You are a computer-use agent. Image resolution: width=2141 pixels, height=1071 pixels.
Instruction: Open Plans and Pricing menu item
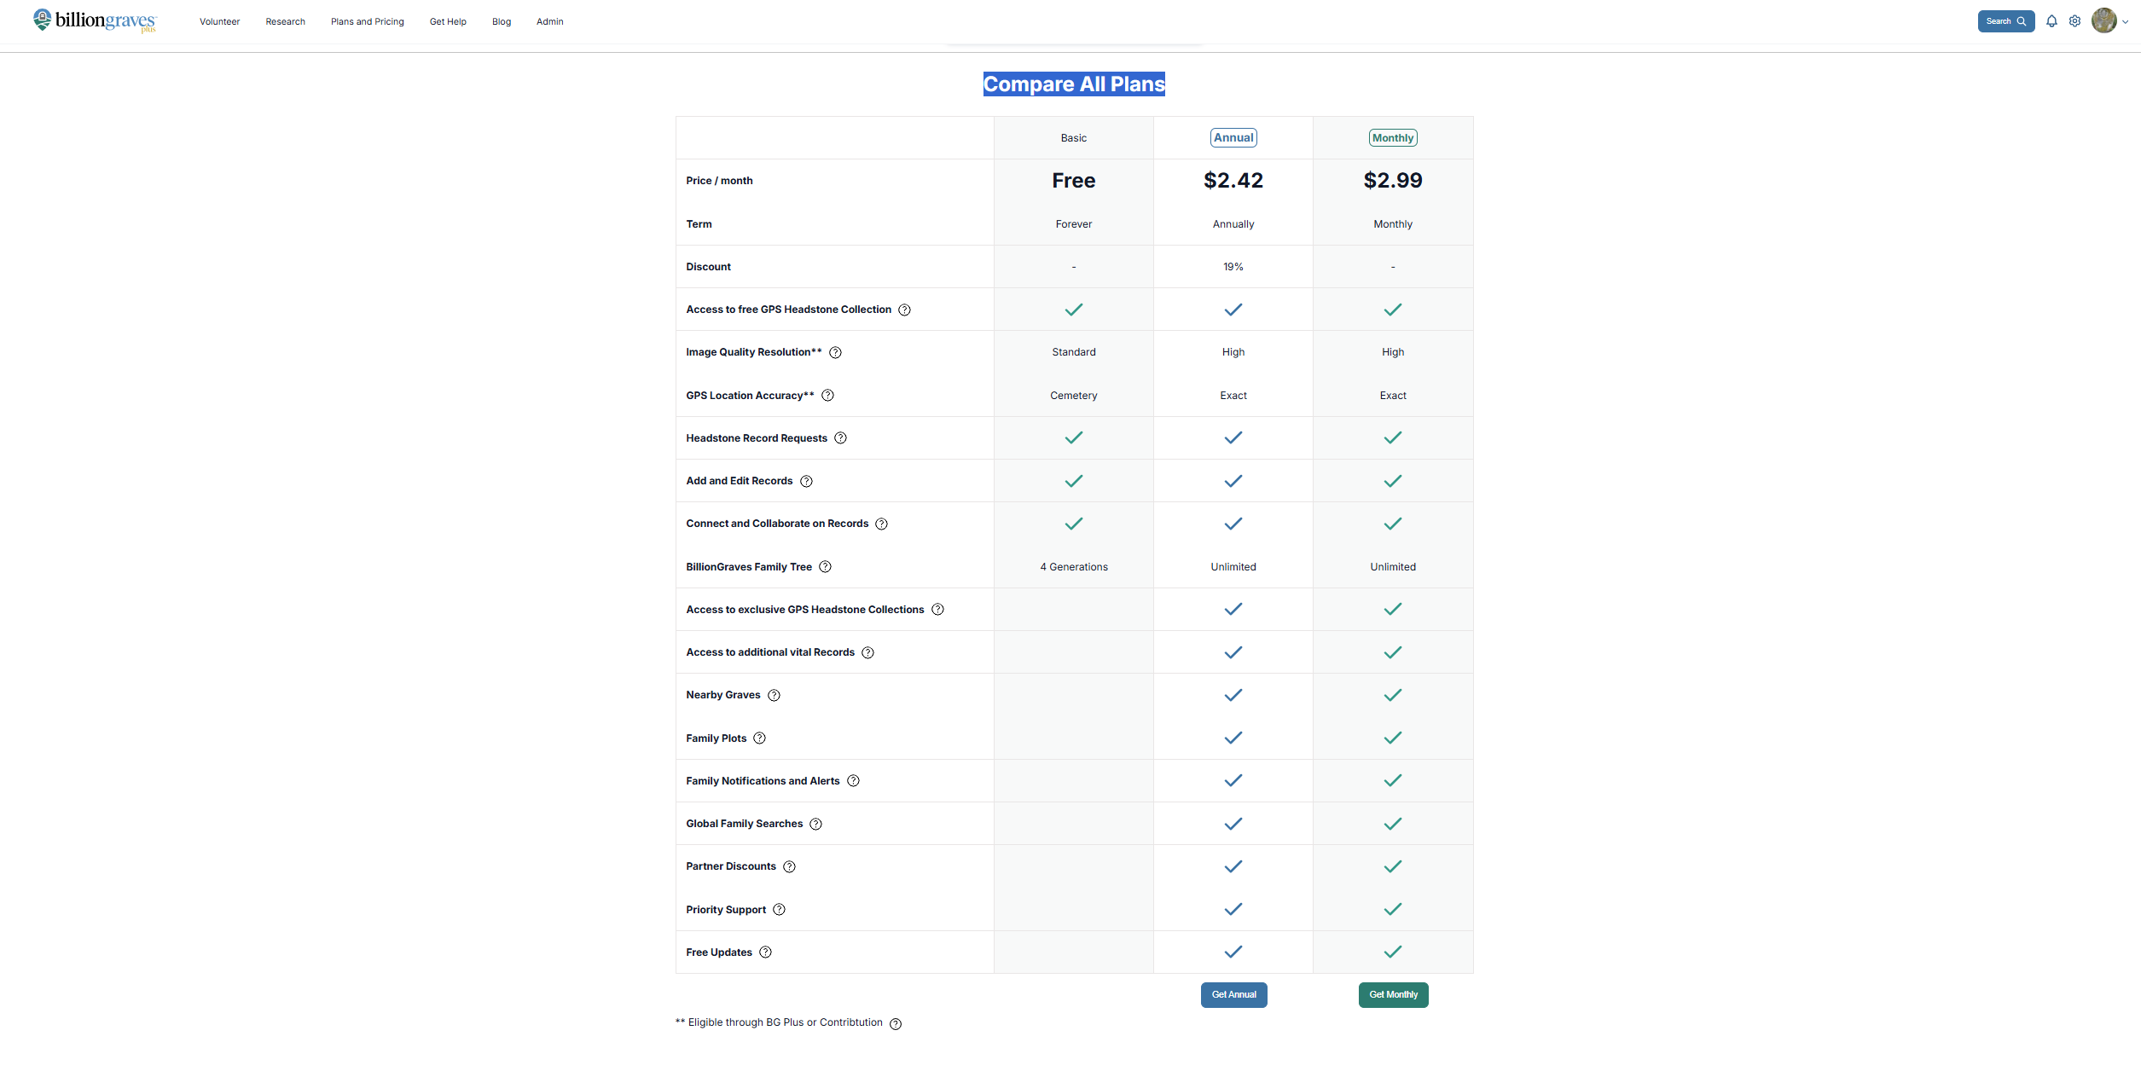click(x=367, y=22)
